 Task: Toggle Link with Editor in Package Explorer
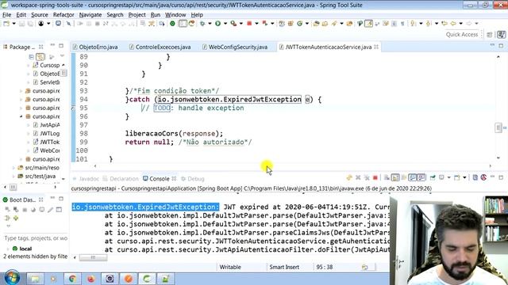tap(40, 57)
